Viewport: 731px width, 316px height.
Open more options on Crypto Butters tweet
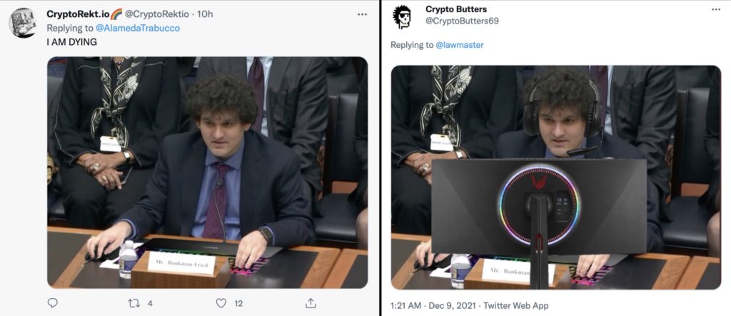coord(715,9)
